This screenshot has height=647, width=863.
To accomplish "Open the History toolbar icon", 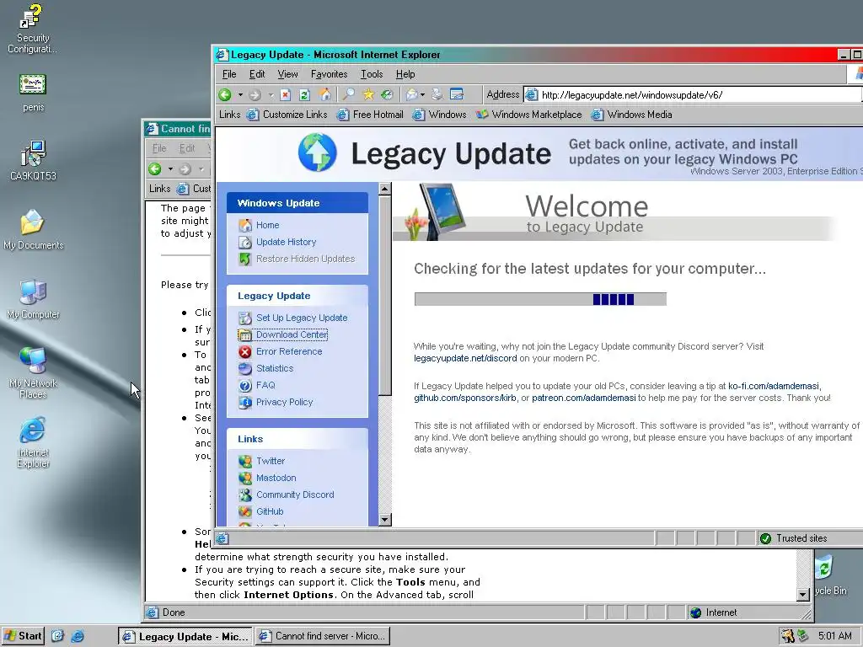I will (388, 94).
